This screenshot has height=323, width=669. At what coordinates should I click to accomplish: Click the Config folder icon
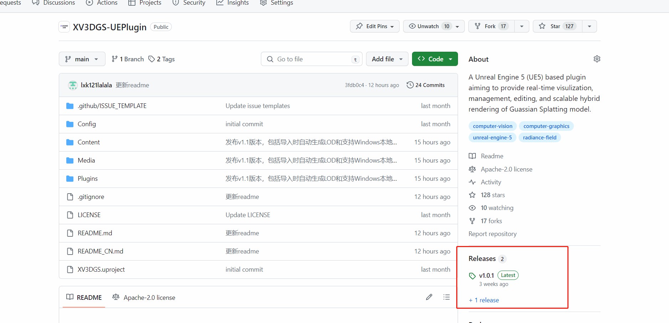pos(70,124)
